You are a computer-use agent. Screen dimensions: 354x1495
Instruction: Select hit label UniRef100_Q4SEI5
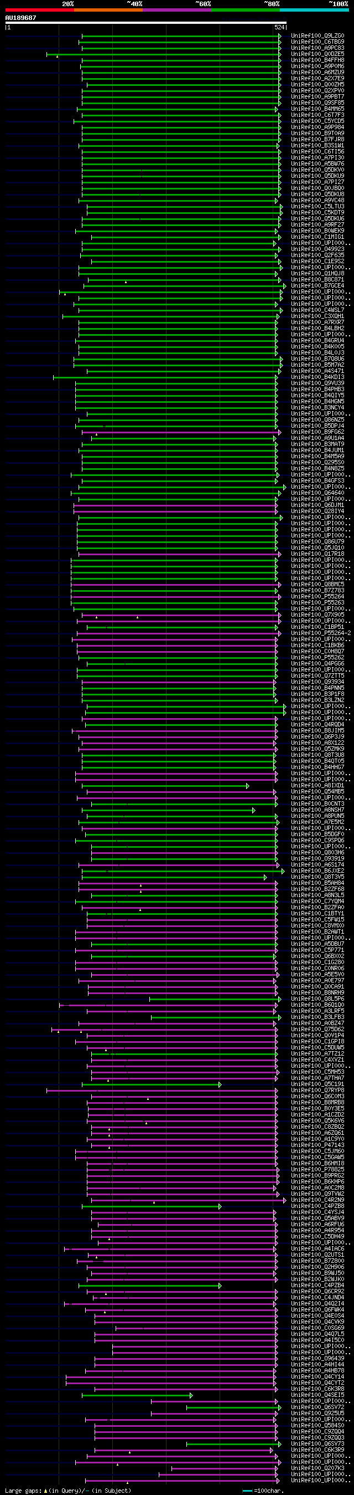[x=317, y=1395]
